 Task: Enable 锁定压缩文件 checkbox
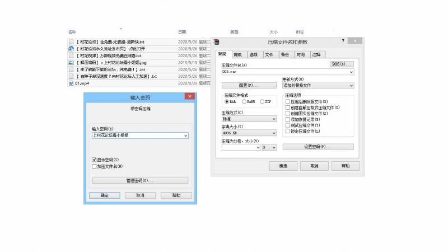(288, 131)
